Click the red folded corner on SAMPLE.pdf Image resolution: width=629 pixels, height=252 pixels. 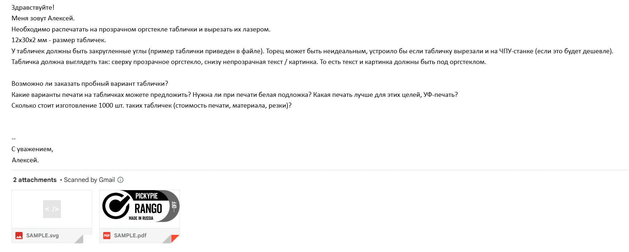[x=175, y=239]
